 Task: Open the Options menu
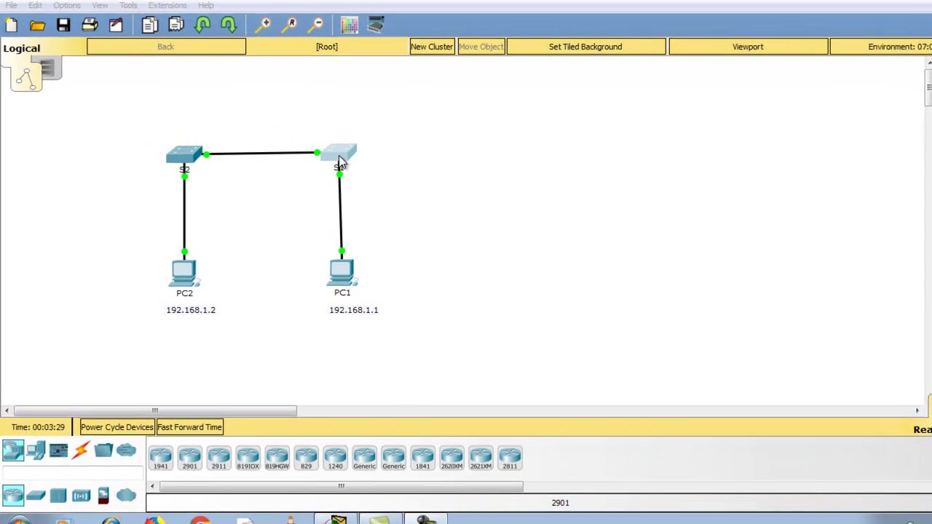[x=67, y=5]
